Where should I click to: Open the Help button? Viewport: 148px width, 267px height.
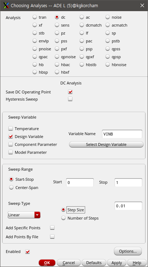point(137,263)
